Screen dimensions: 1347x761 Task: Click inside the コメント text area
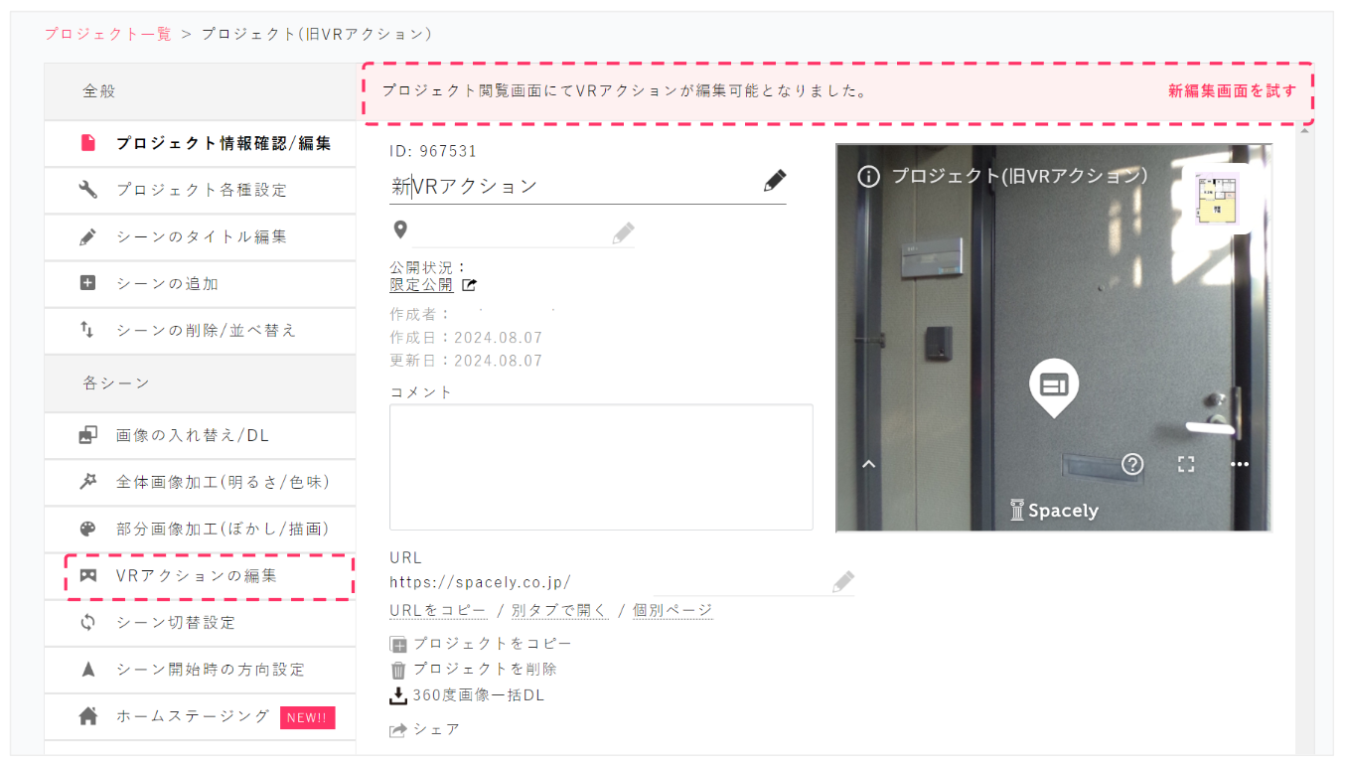click(601, 467)
